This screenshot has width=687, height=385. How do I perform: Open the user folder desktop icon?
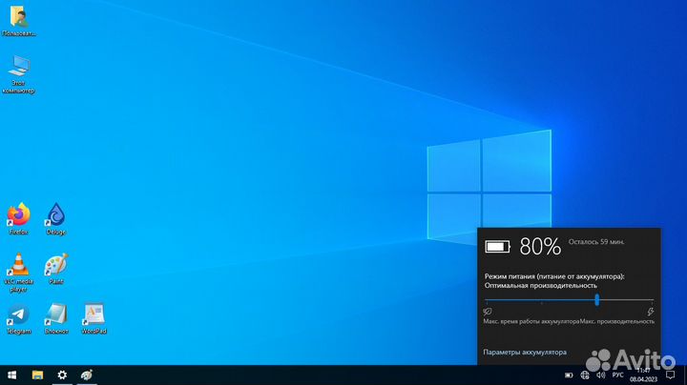click(18, 21)
